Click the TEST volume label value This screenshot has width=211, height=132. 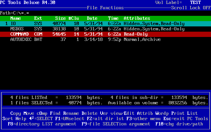coord(196,2)
